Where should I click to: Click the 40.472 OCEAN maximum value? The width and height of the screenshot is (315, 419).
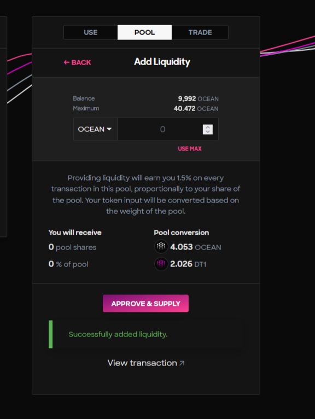[196, 108]
